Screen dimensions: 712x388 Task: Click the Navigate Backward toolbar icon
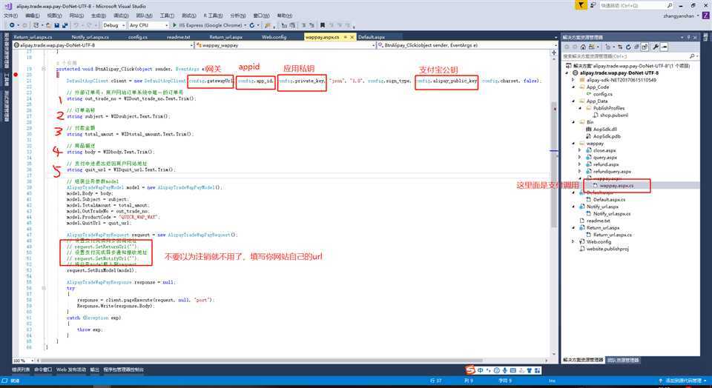[12, 25]
